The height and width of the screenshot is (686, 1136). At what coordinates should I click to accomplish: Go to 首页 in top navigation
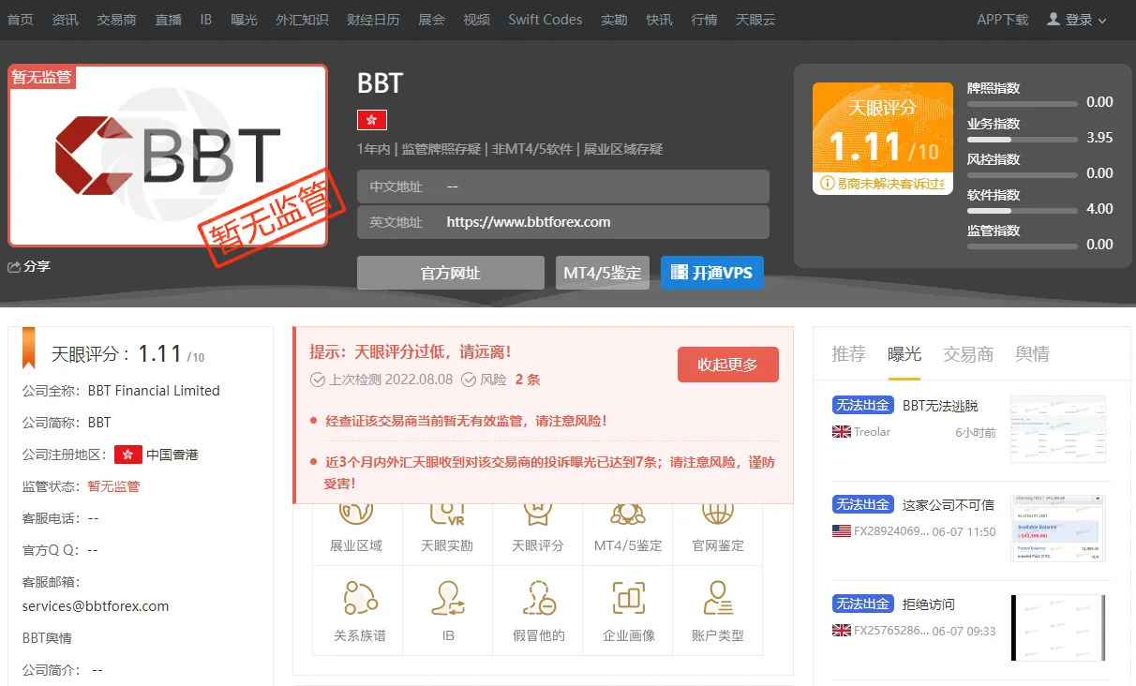click(20, 20)
